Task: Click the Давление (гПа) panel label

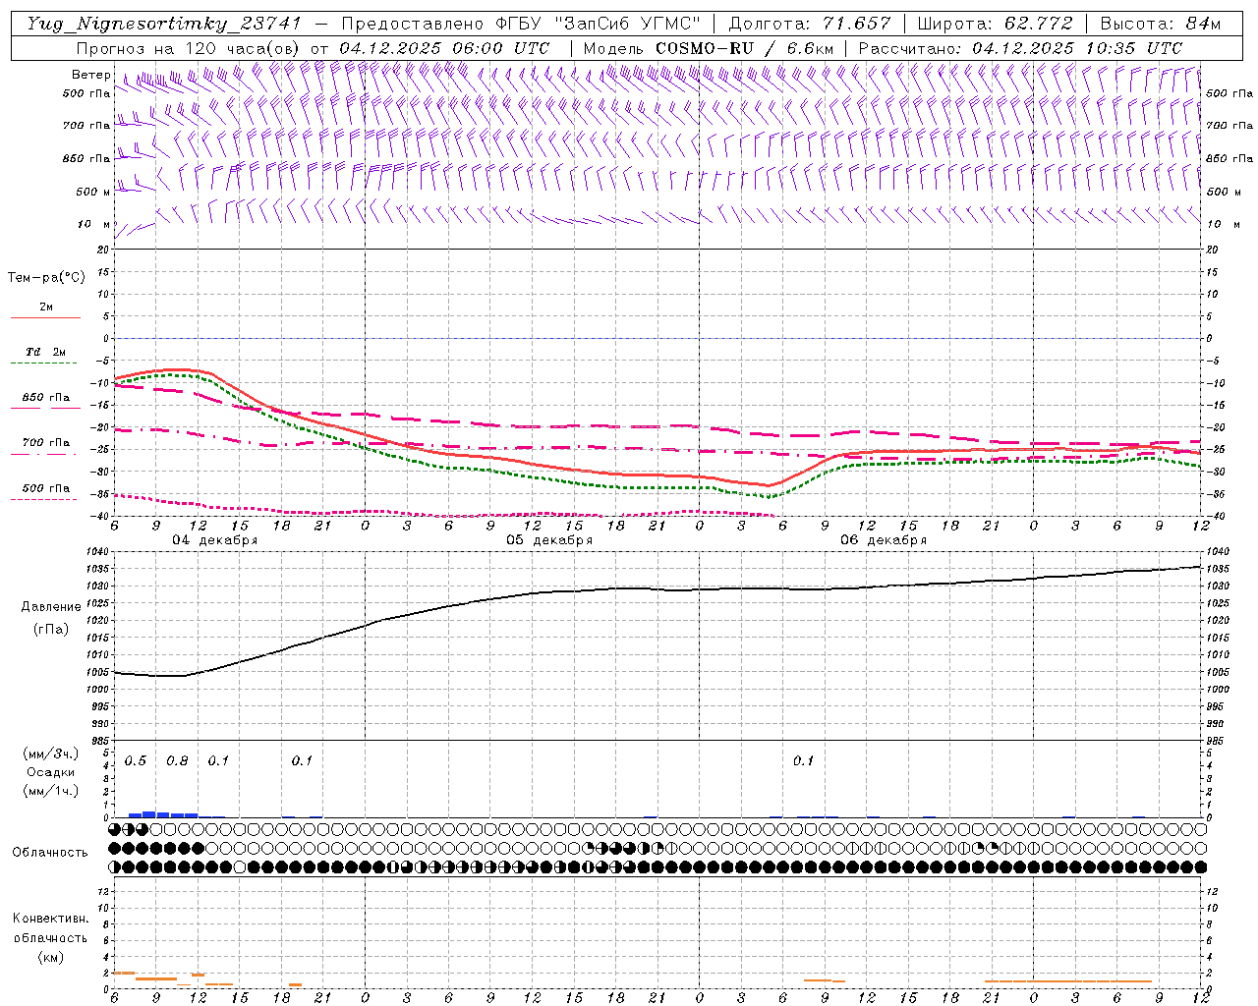Action: (x=51, y=617)
